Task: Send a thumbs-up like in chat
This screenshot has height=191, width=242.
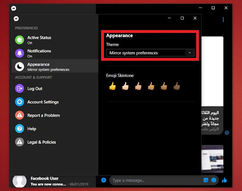Action: point(224,180)
